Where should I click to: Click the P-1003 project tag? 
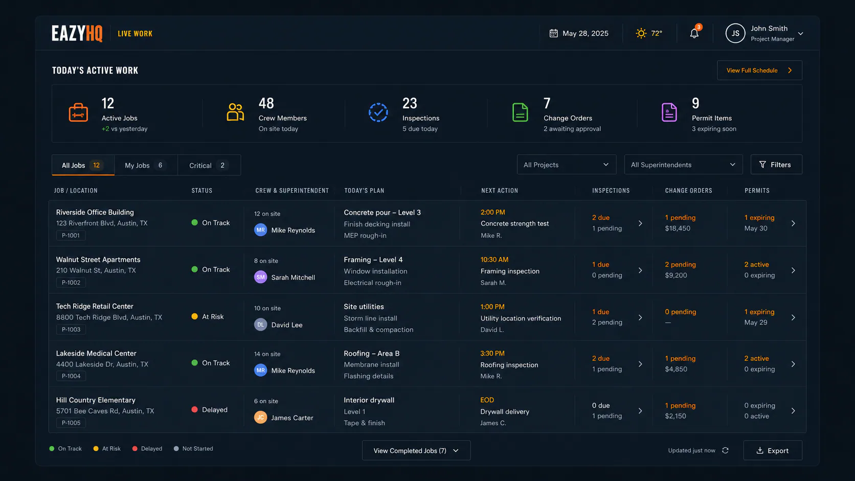[x=71, y=330]
